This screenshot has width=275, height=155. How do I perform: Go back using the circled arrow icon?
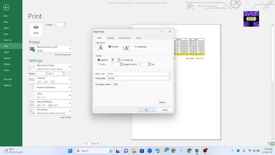coord(6,8)
